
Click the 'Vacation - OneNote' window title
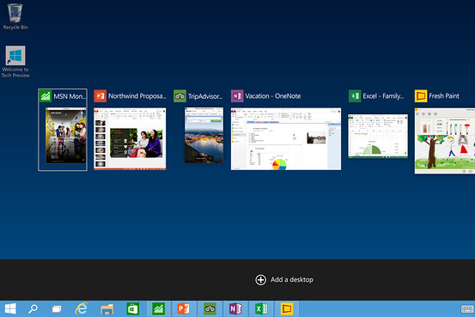273,96
